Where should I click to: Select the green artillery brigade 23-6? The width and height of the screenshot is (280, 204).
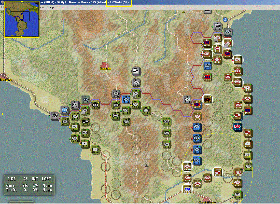[95, 150]
